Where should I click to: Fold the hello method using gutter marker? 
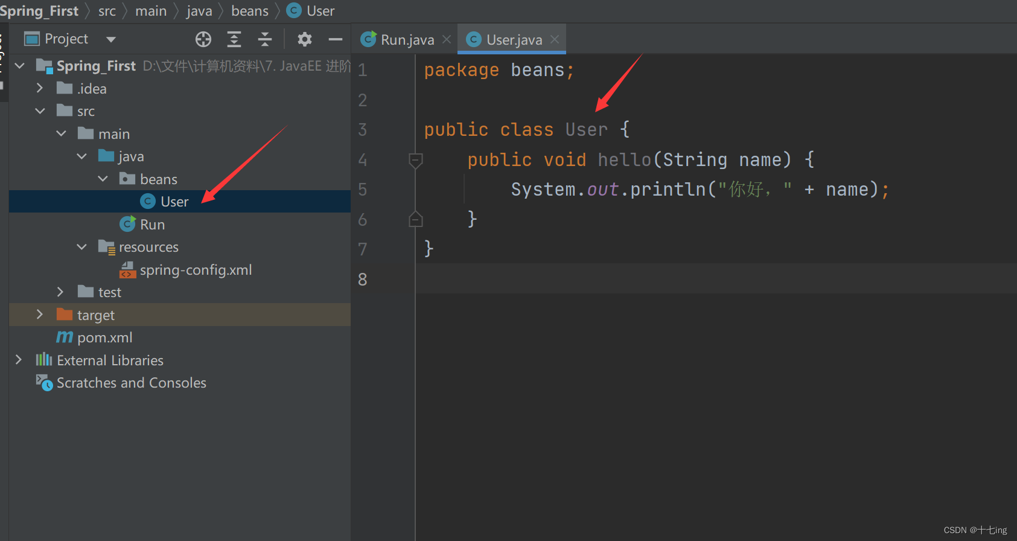point(415,160)
